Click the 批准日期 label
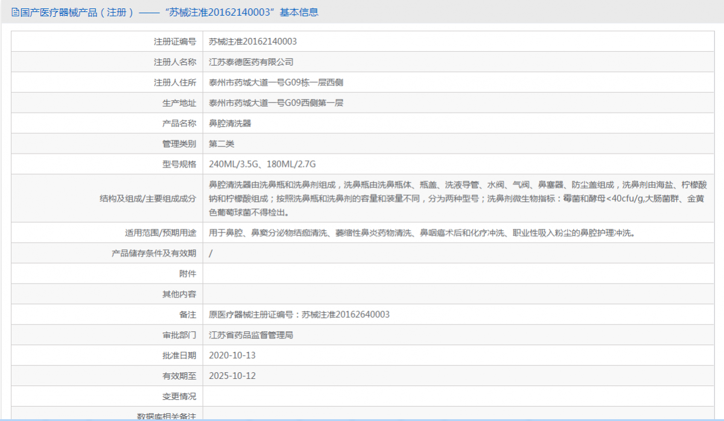This screenshot has height=421, width=724. click(179, 355)
